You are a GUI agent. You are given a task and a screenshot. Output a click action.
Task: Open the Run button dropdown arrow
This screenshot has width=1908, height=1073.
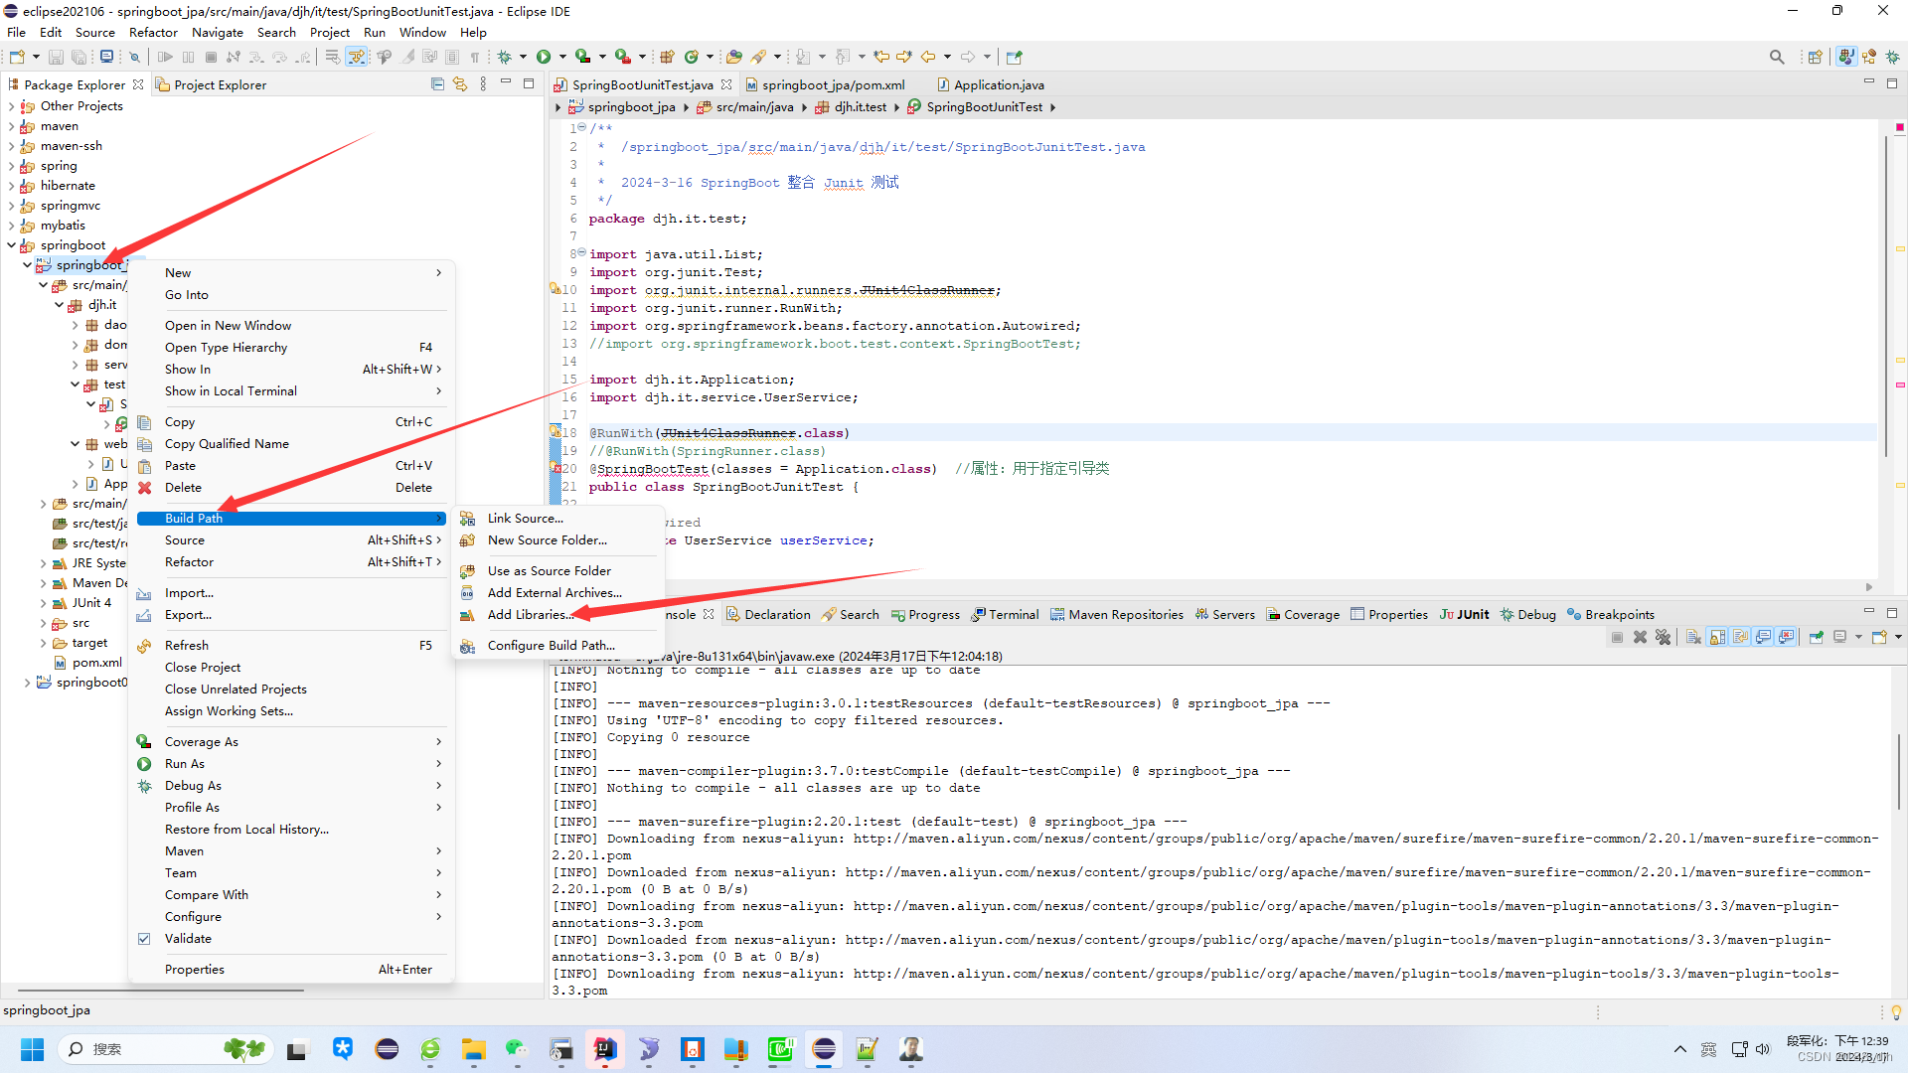click(562, 57)
